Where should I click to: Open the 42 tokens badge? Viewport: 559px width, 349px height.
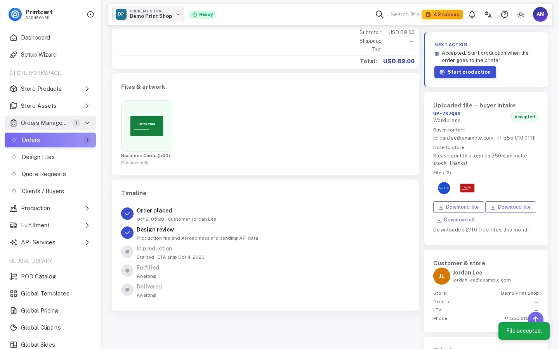(x=442, y=14)
